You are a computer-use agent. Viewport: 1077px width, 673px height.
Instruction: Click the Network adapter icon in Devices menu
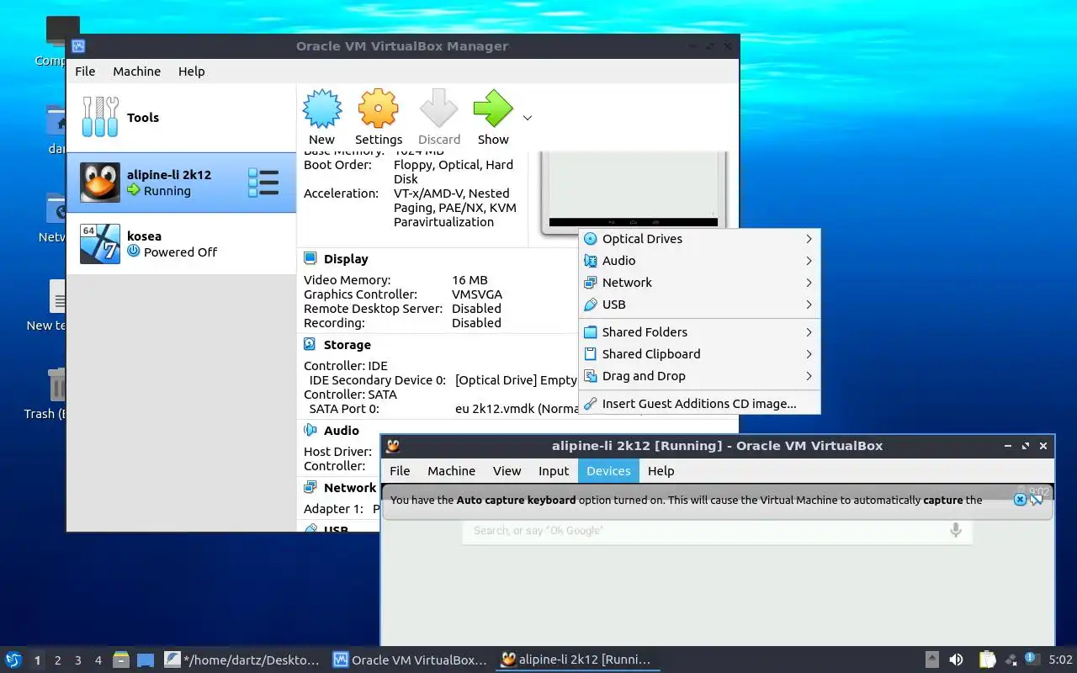click(x=590, y=283)
